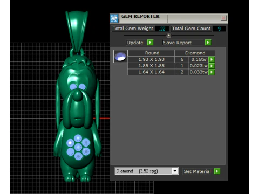
Task: Select the 1.85 X 1.85 size cell
Action: click(x=151, y=66)
